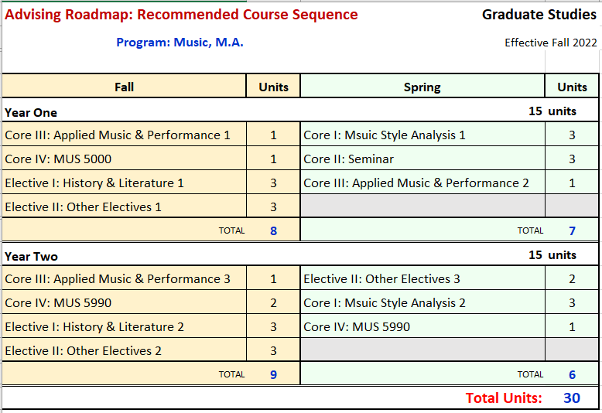Click Core IV: MUS 5990 in Fall column

(58, 303)
